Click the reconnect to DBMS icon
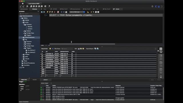The image size is (183, 103). 49,6
